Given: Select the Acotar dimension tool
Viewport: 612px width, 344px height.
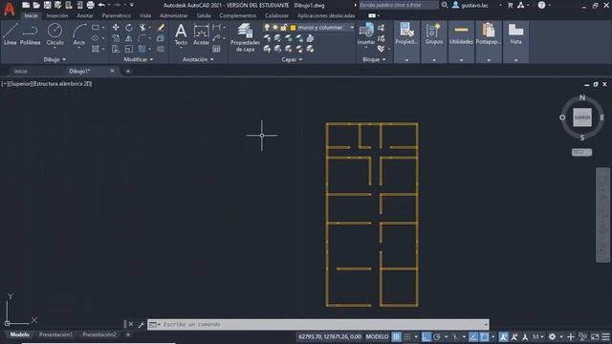Looking at the screenshot, I should [x=202, y=34].
